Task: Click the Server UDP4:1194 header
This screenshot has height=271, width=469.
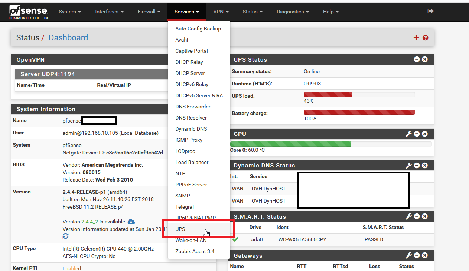Action: coord(91,74)
